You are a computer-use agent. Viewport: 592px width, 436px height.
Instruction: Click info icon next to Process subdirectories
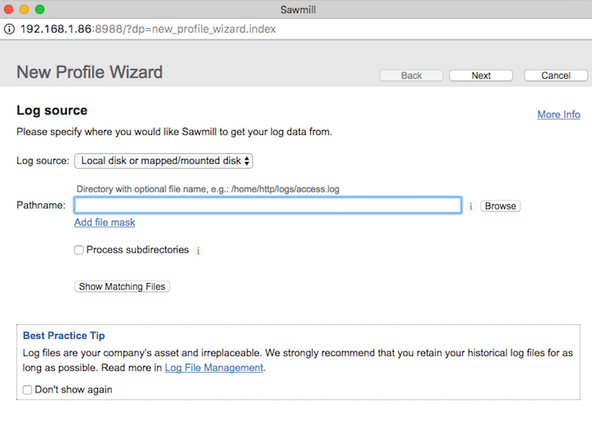[x=199, y=251]
